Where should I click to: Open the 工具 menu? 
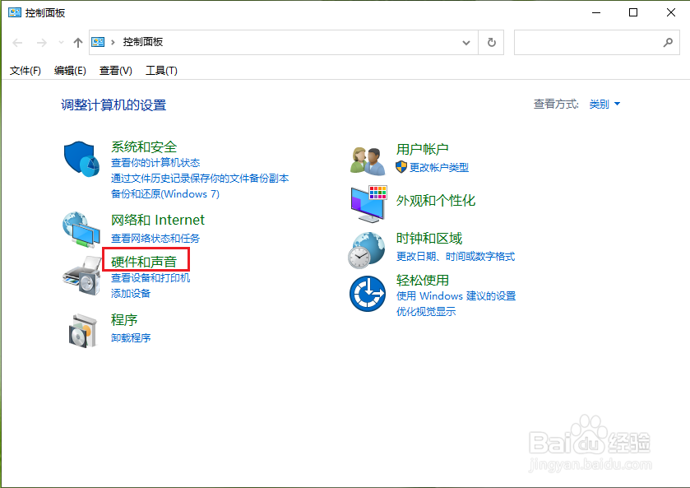[161, 71]
